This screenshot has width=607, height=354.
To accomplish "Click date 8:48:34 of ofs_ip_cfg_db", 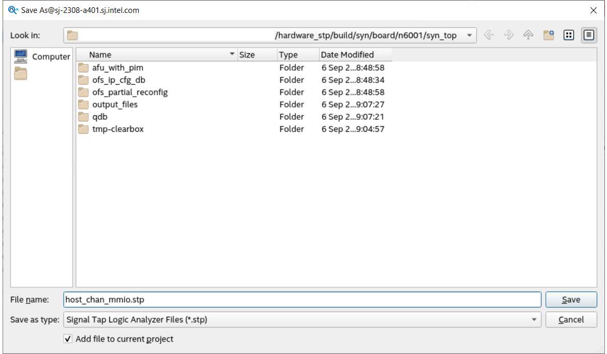I will pos(353,80).
